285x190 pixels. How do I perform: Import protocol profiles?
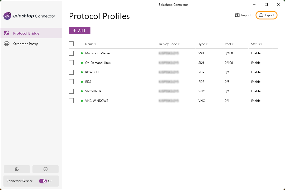pos(243,15)
